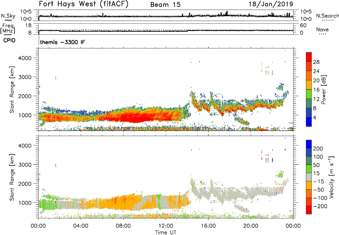Click the '20:00' time axis label

[x=251, y=226]
